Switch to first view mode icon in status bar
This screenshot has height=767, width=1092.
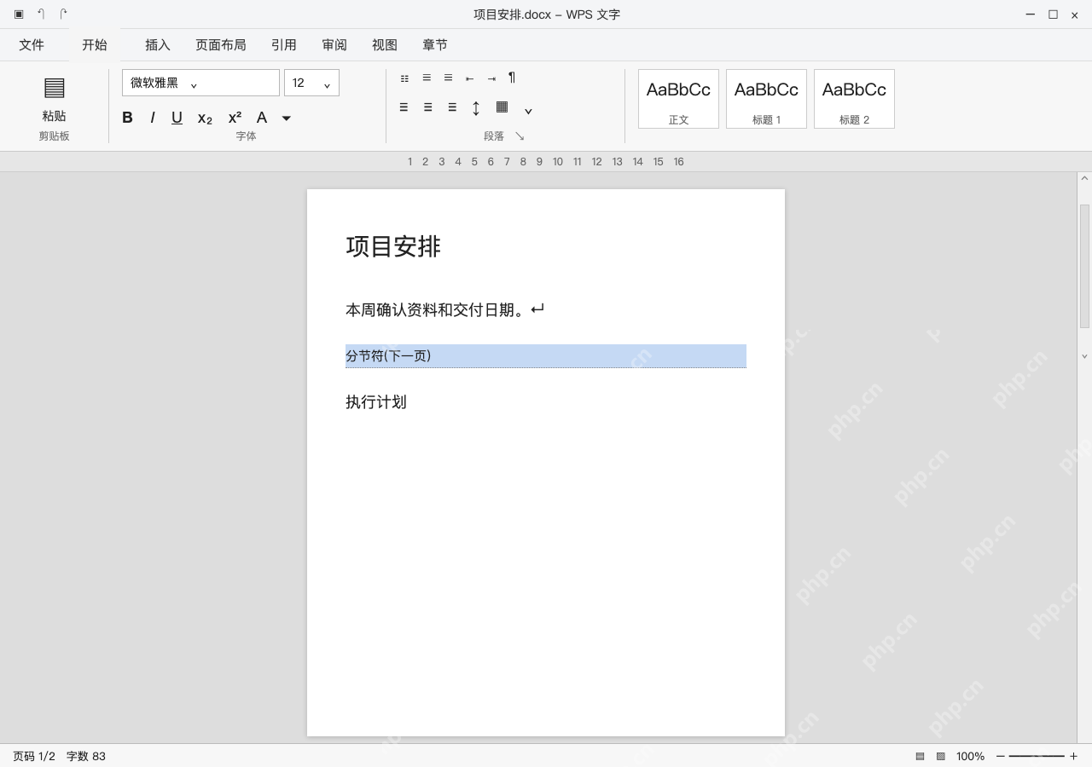(920, 756)
